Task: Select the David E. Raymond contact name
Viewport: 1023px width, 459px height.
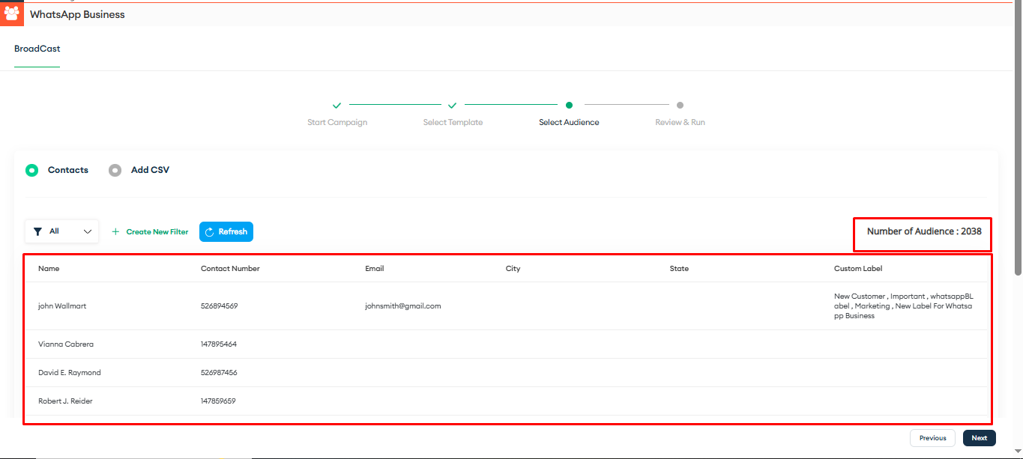Action: coord(69,373)
